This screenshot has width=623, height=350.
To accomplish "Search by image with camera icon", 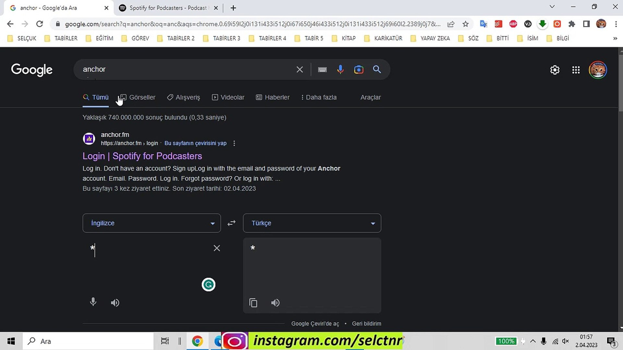I will tap(359, 69).
